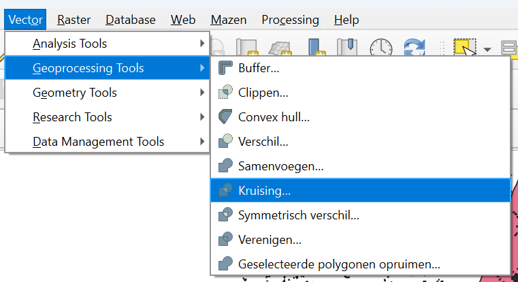Choose Kruising... from Geoprocessing Tools
518x282 pixels.
point(264,191)
